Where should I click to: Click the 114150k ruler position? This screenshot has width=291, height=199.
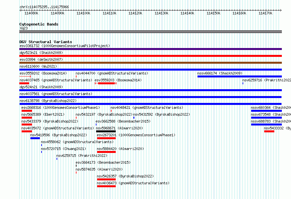point(214,13)
